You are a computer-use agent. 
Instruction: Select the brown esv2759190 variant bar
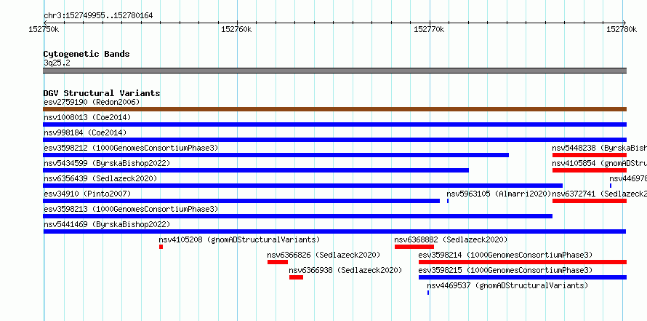coord(334,109)
